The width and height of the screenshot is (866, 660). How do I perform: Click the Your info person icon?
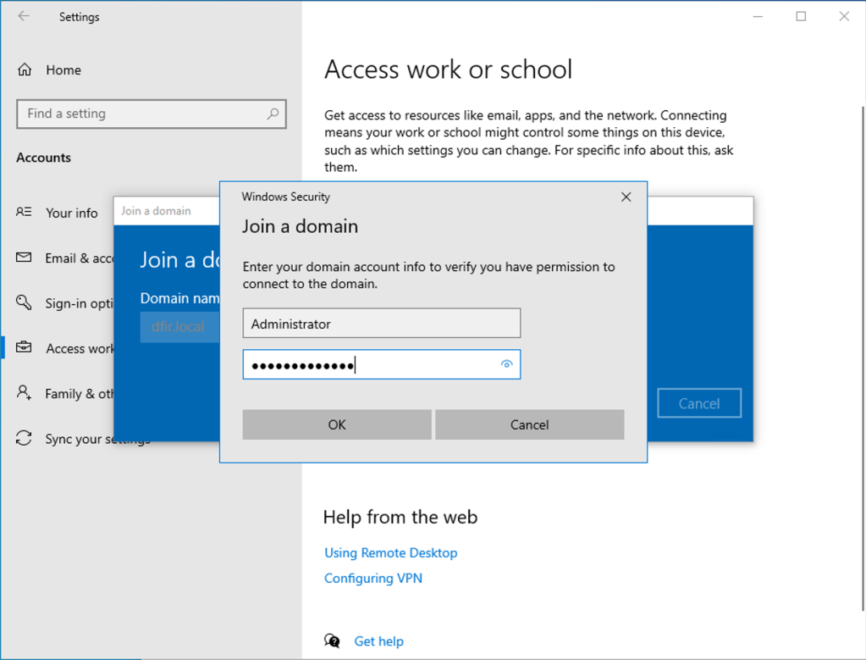click(x=24, y=213)
